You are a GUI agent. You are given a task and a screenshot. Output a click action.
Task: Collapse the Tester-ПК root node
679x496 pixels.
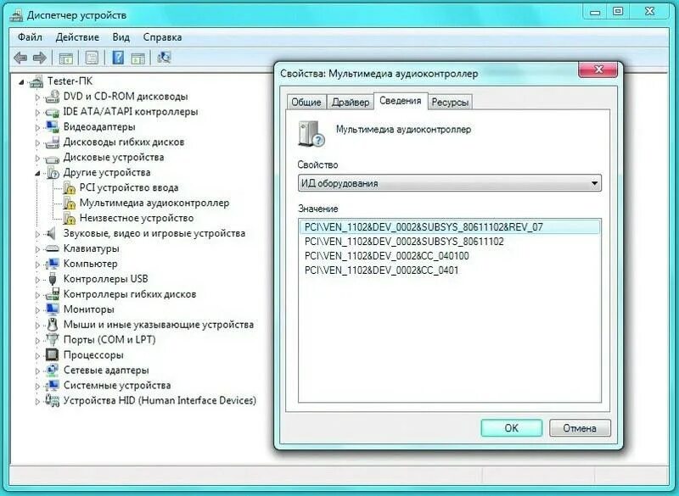point(21,81)
